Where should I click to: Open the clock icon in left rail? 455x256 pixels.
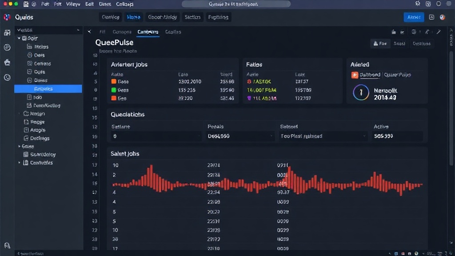[7, 77]
